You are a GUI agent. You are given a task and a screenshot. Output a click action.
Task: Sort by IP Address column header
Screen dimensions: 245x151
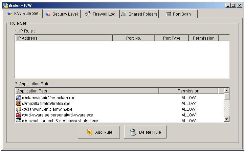click(64, 38)
